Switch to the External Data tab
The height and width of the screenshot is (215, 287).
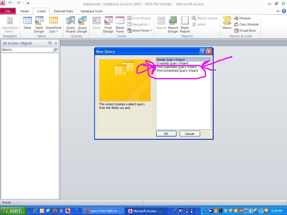(x=63, y=11)
